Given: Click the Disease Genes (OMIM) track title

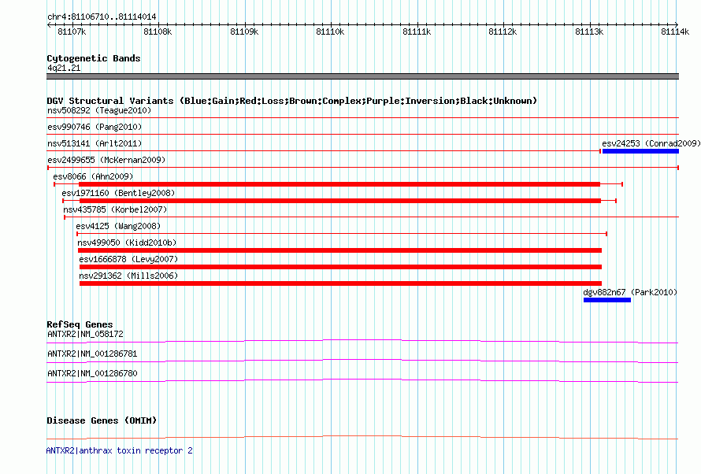Looking at the screenshot, I should click(x=102, y=420).
